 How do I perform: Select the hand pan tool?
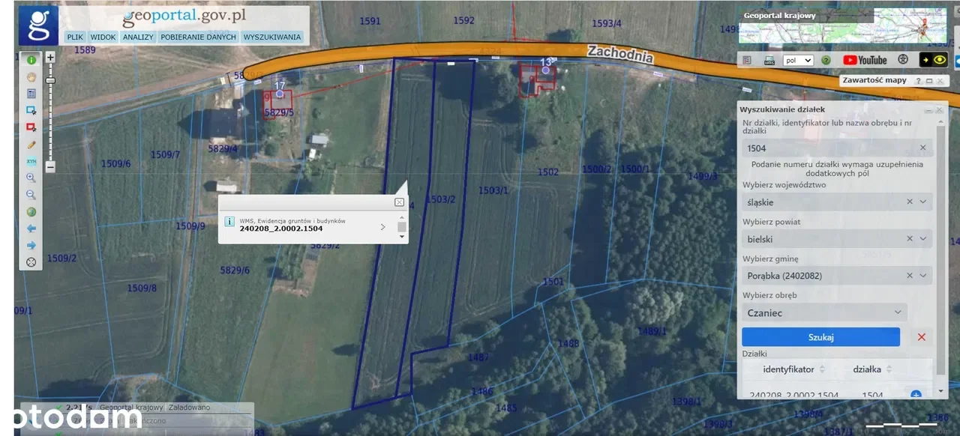[x=31, y=76]
